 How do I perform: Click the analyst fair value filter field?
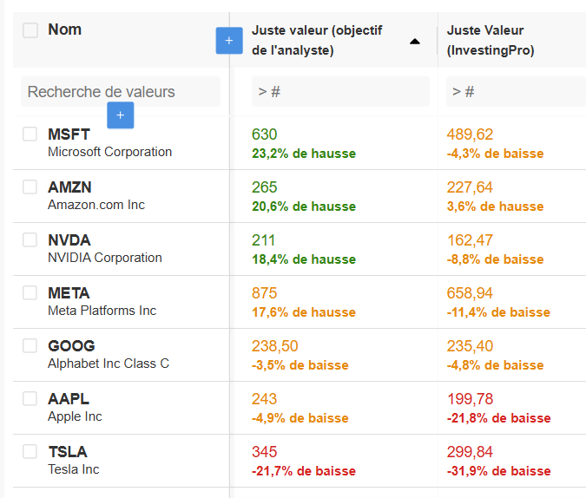[x=339, y=91]
